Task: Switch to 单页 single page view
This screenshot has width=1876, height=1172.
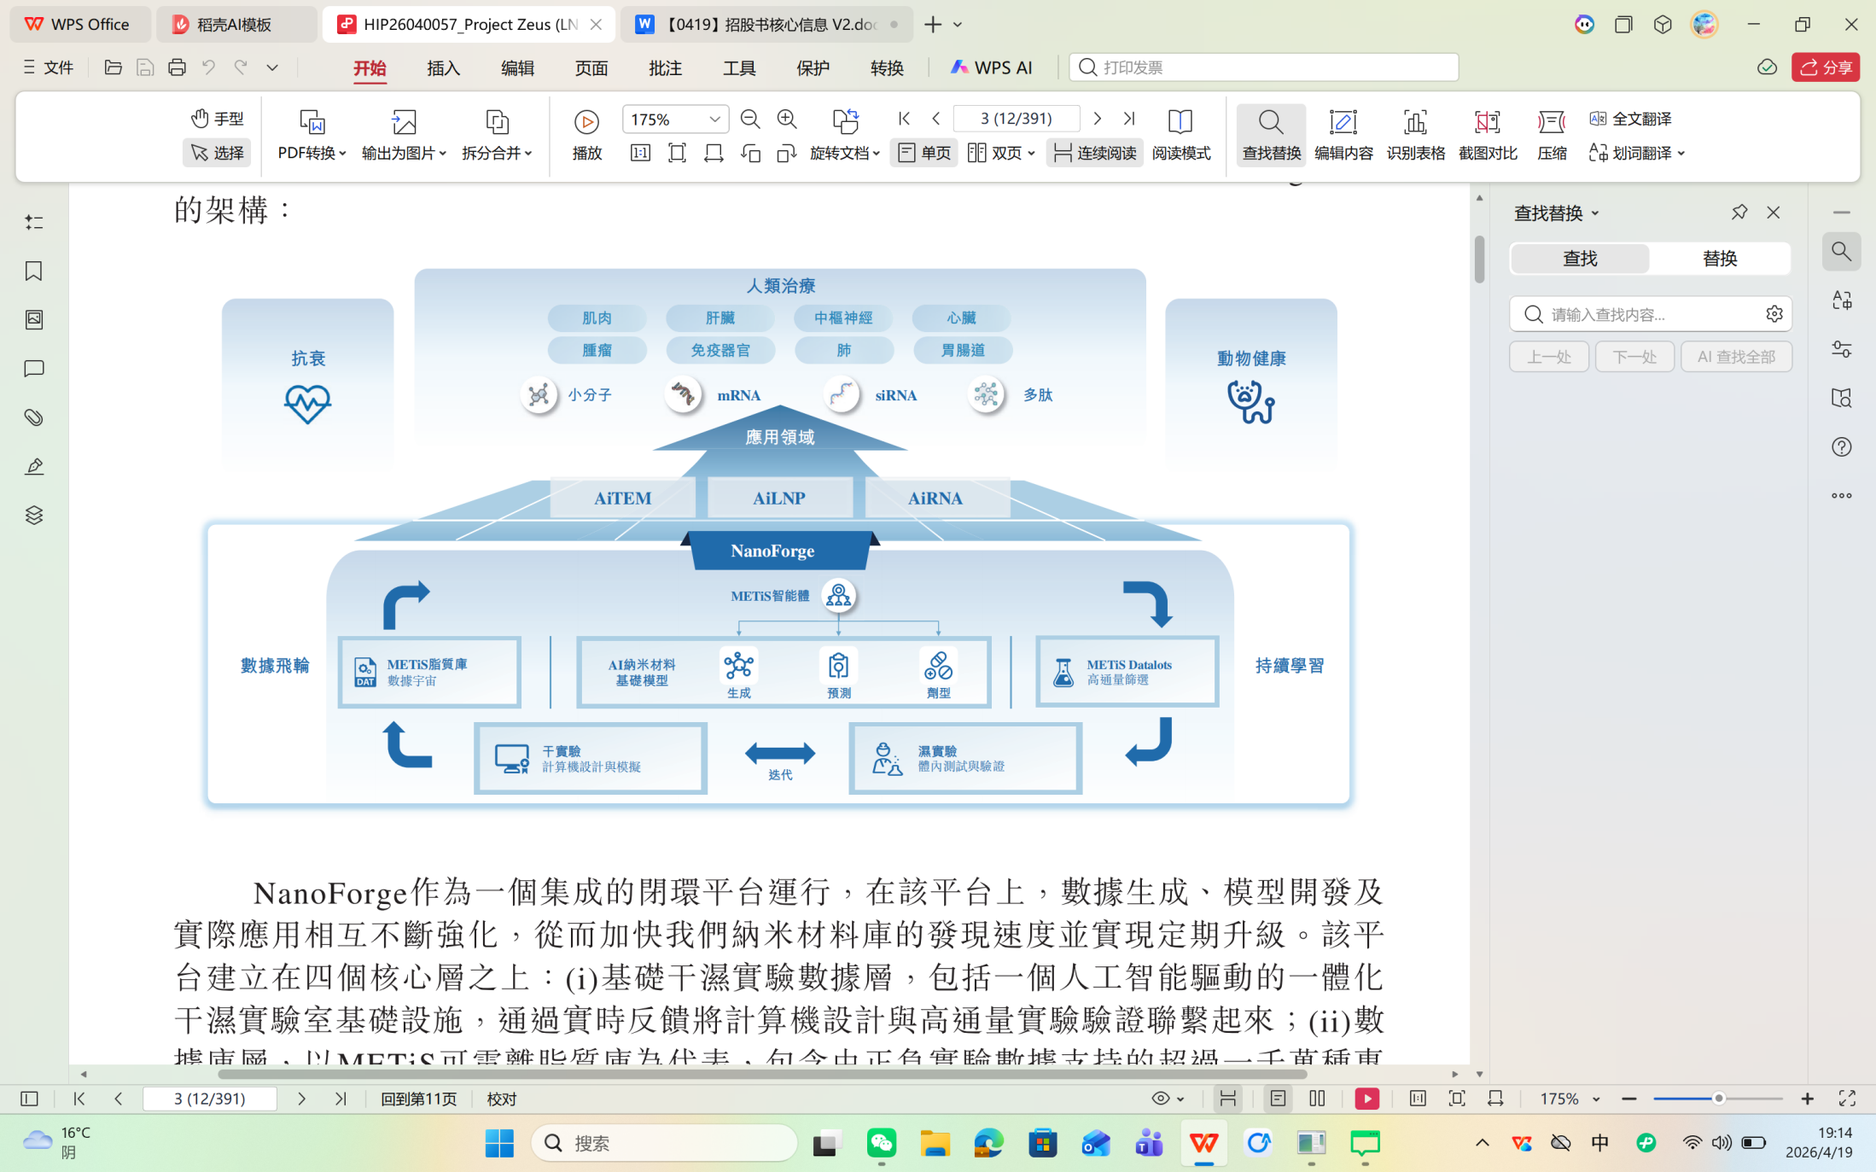Action: pos(924,153)
